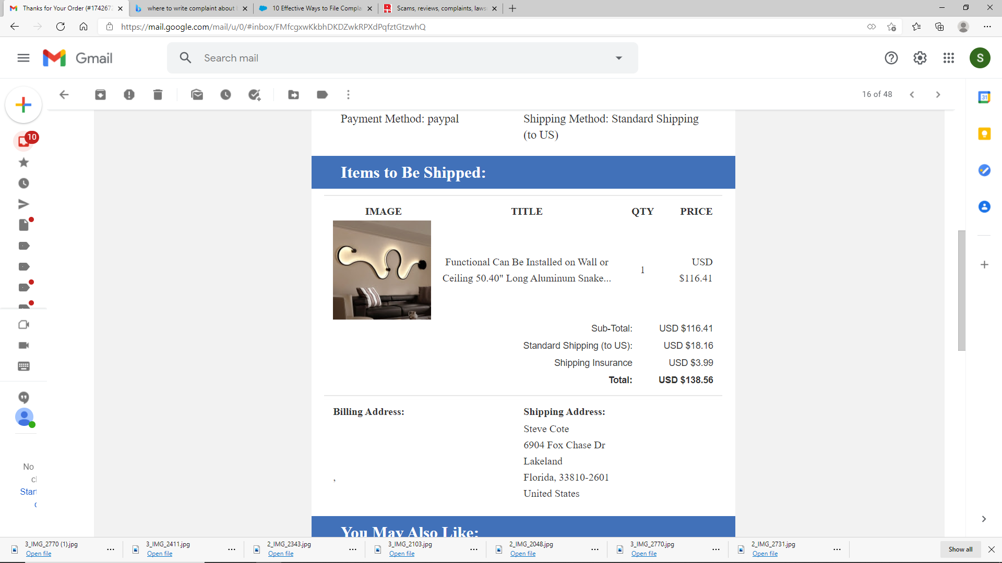1002x563 pixels.
Task: Toggle the Gmail label icon
Action: [321, 94]
